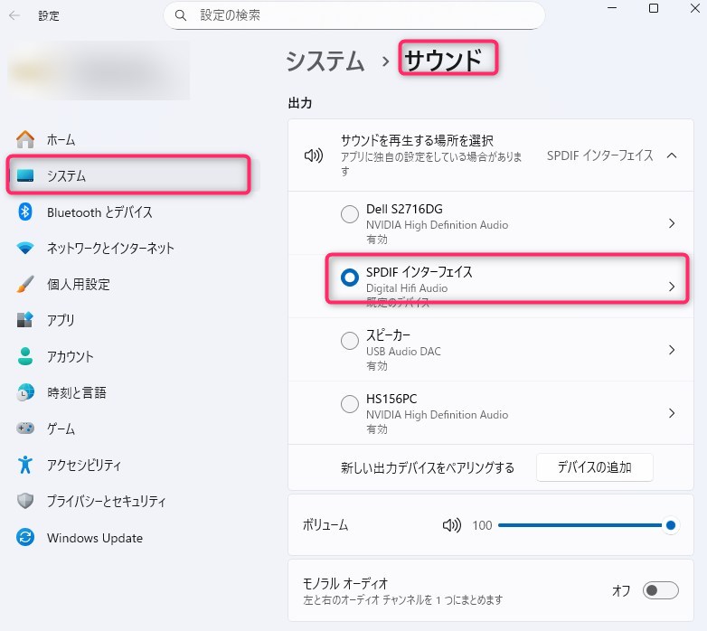Click the volume slider handle
Image resolution: width=707 pixels, height=631 pixels.
[x=670, y=525]
